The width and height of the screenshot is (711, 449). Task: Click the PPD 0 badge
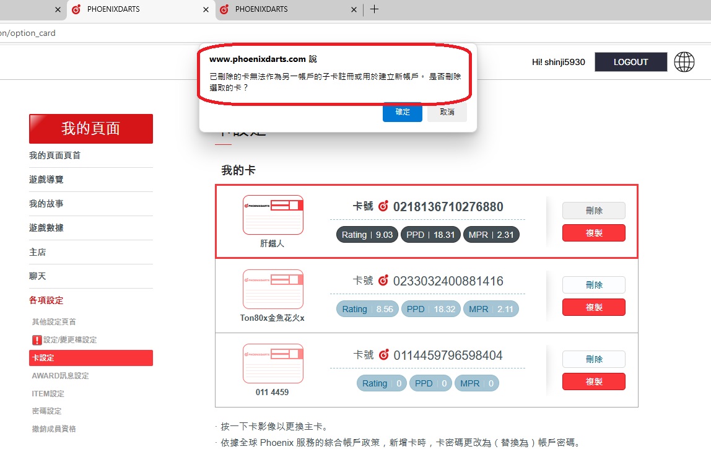pos(431,384)
